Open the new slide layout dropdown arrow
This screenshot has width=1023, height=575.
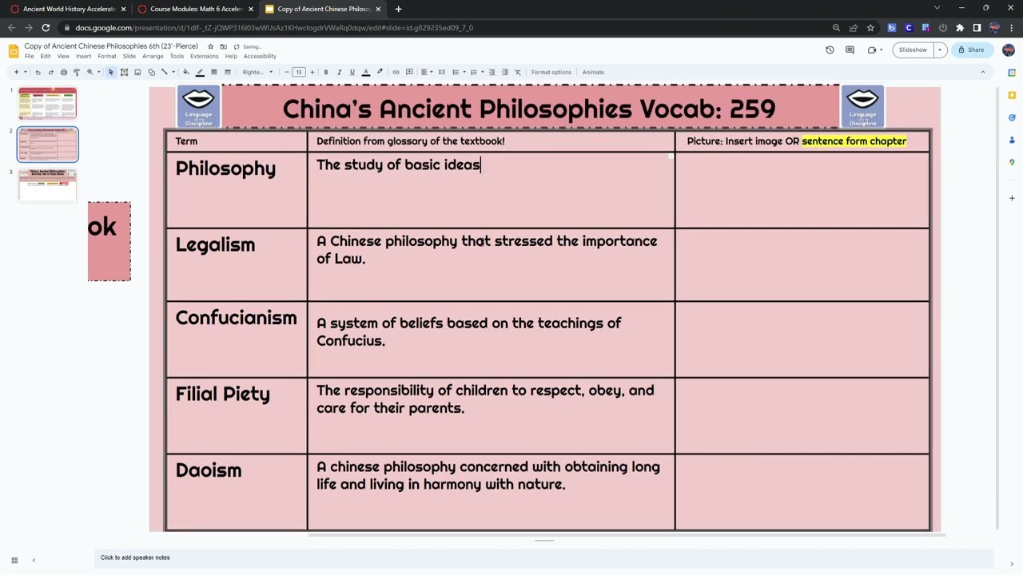click(x=25, y=72)
